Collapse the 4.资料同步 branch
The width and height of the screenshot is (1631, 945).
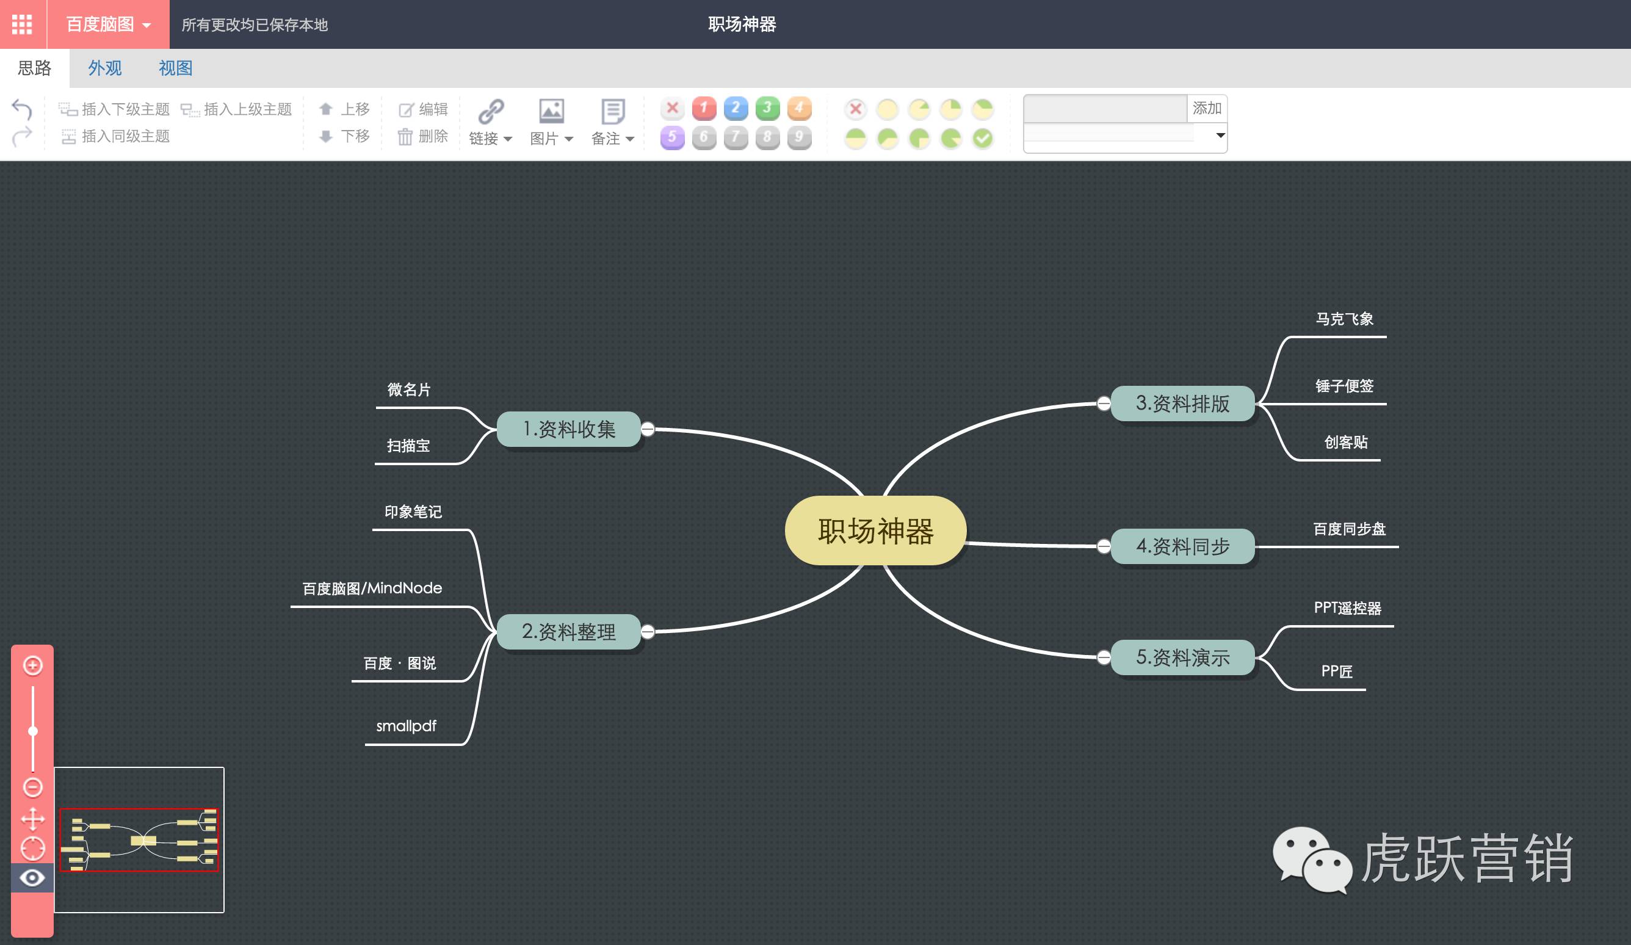coord(1104,547)
